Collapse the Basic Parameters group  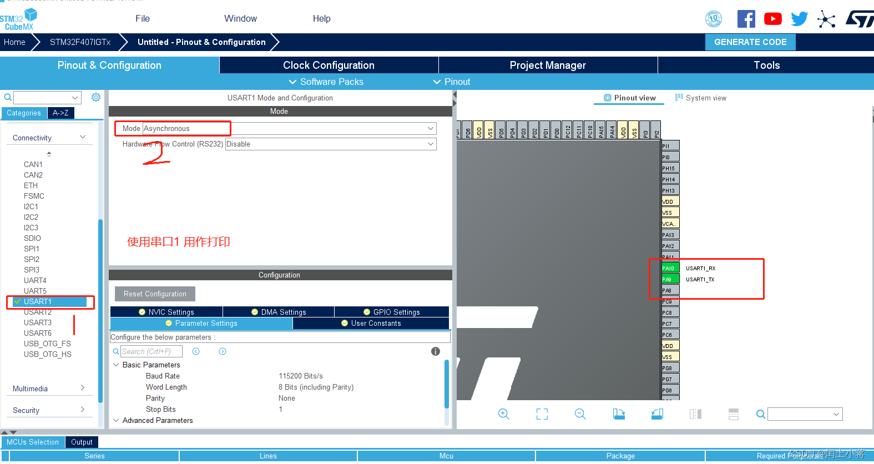(x=116, y=365)
